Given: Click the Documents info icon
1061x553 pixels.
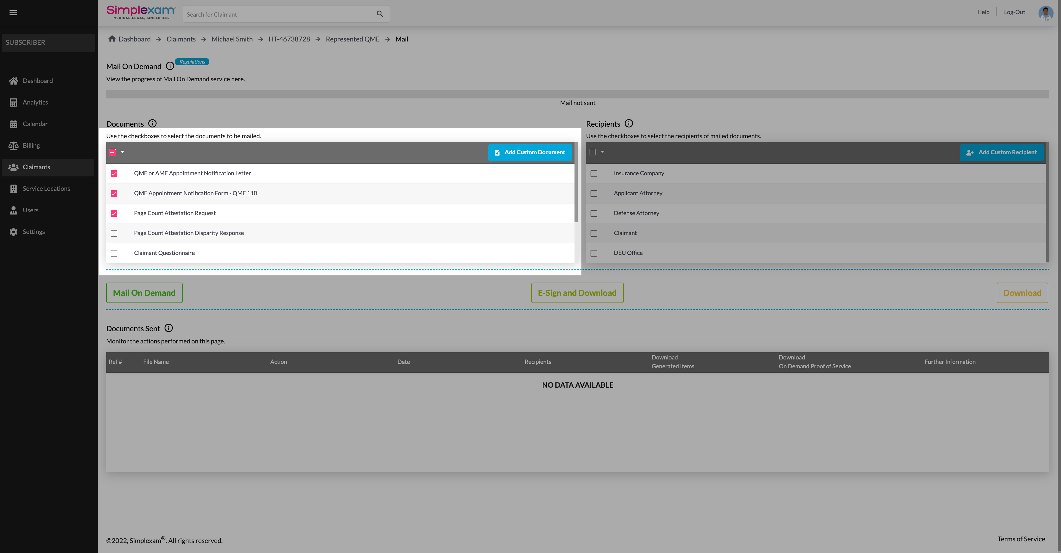Looking at the screenshot, I should click(152, 123).
